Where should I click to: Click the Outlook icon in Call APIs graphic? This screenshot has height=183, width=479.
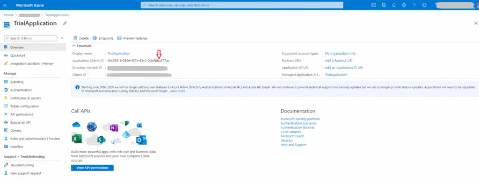tap(141, 140)
